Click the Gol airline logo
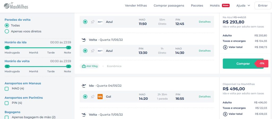 click(100, 97)
